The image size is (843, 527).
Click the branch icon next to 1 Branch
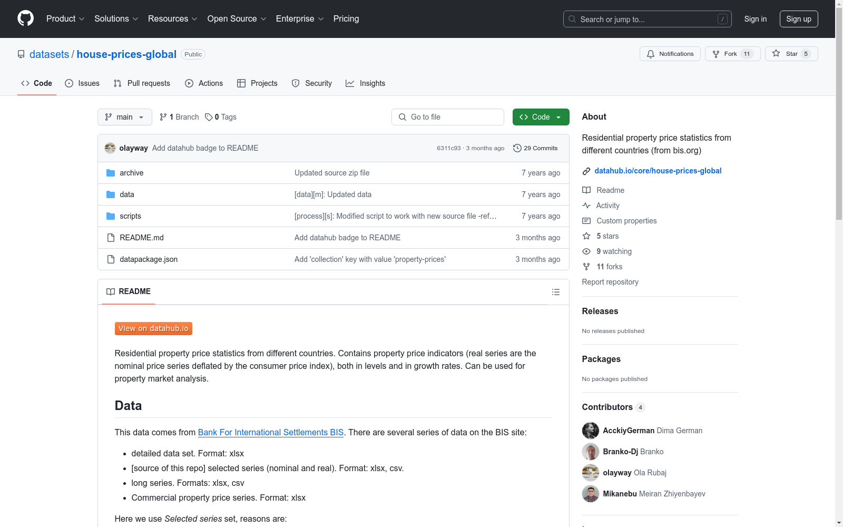(x=163, y=117)
